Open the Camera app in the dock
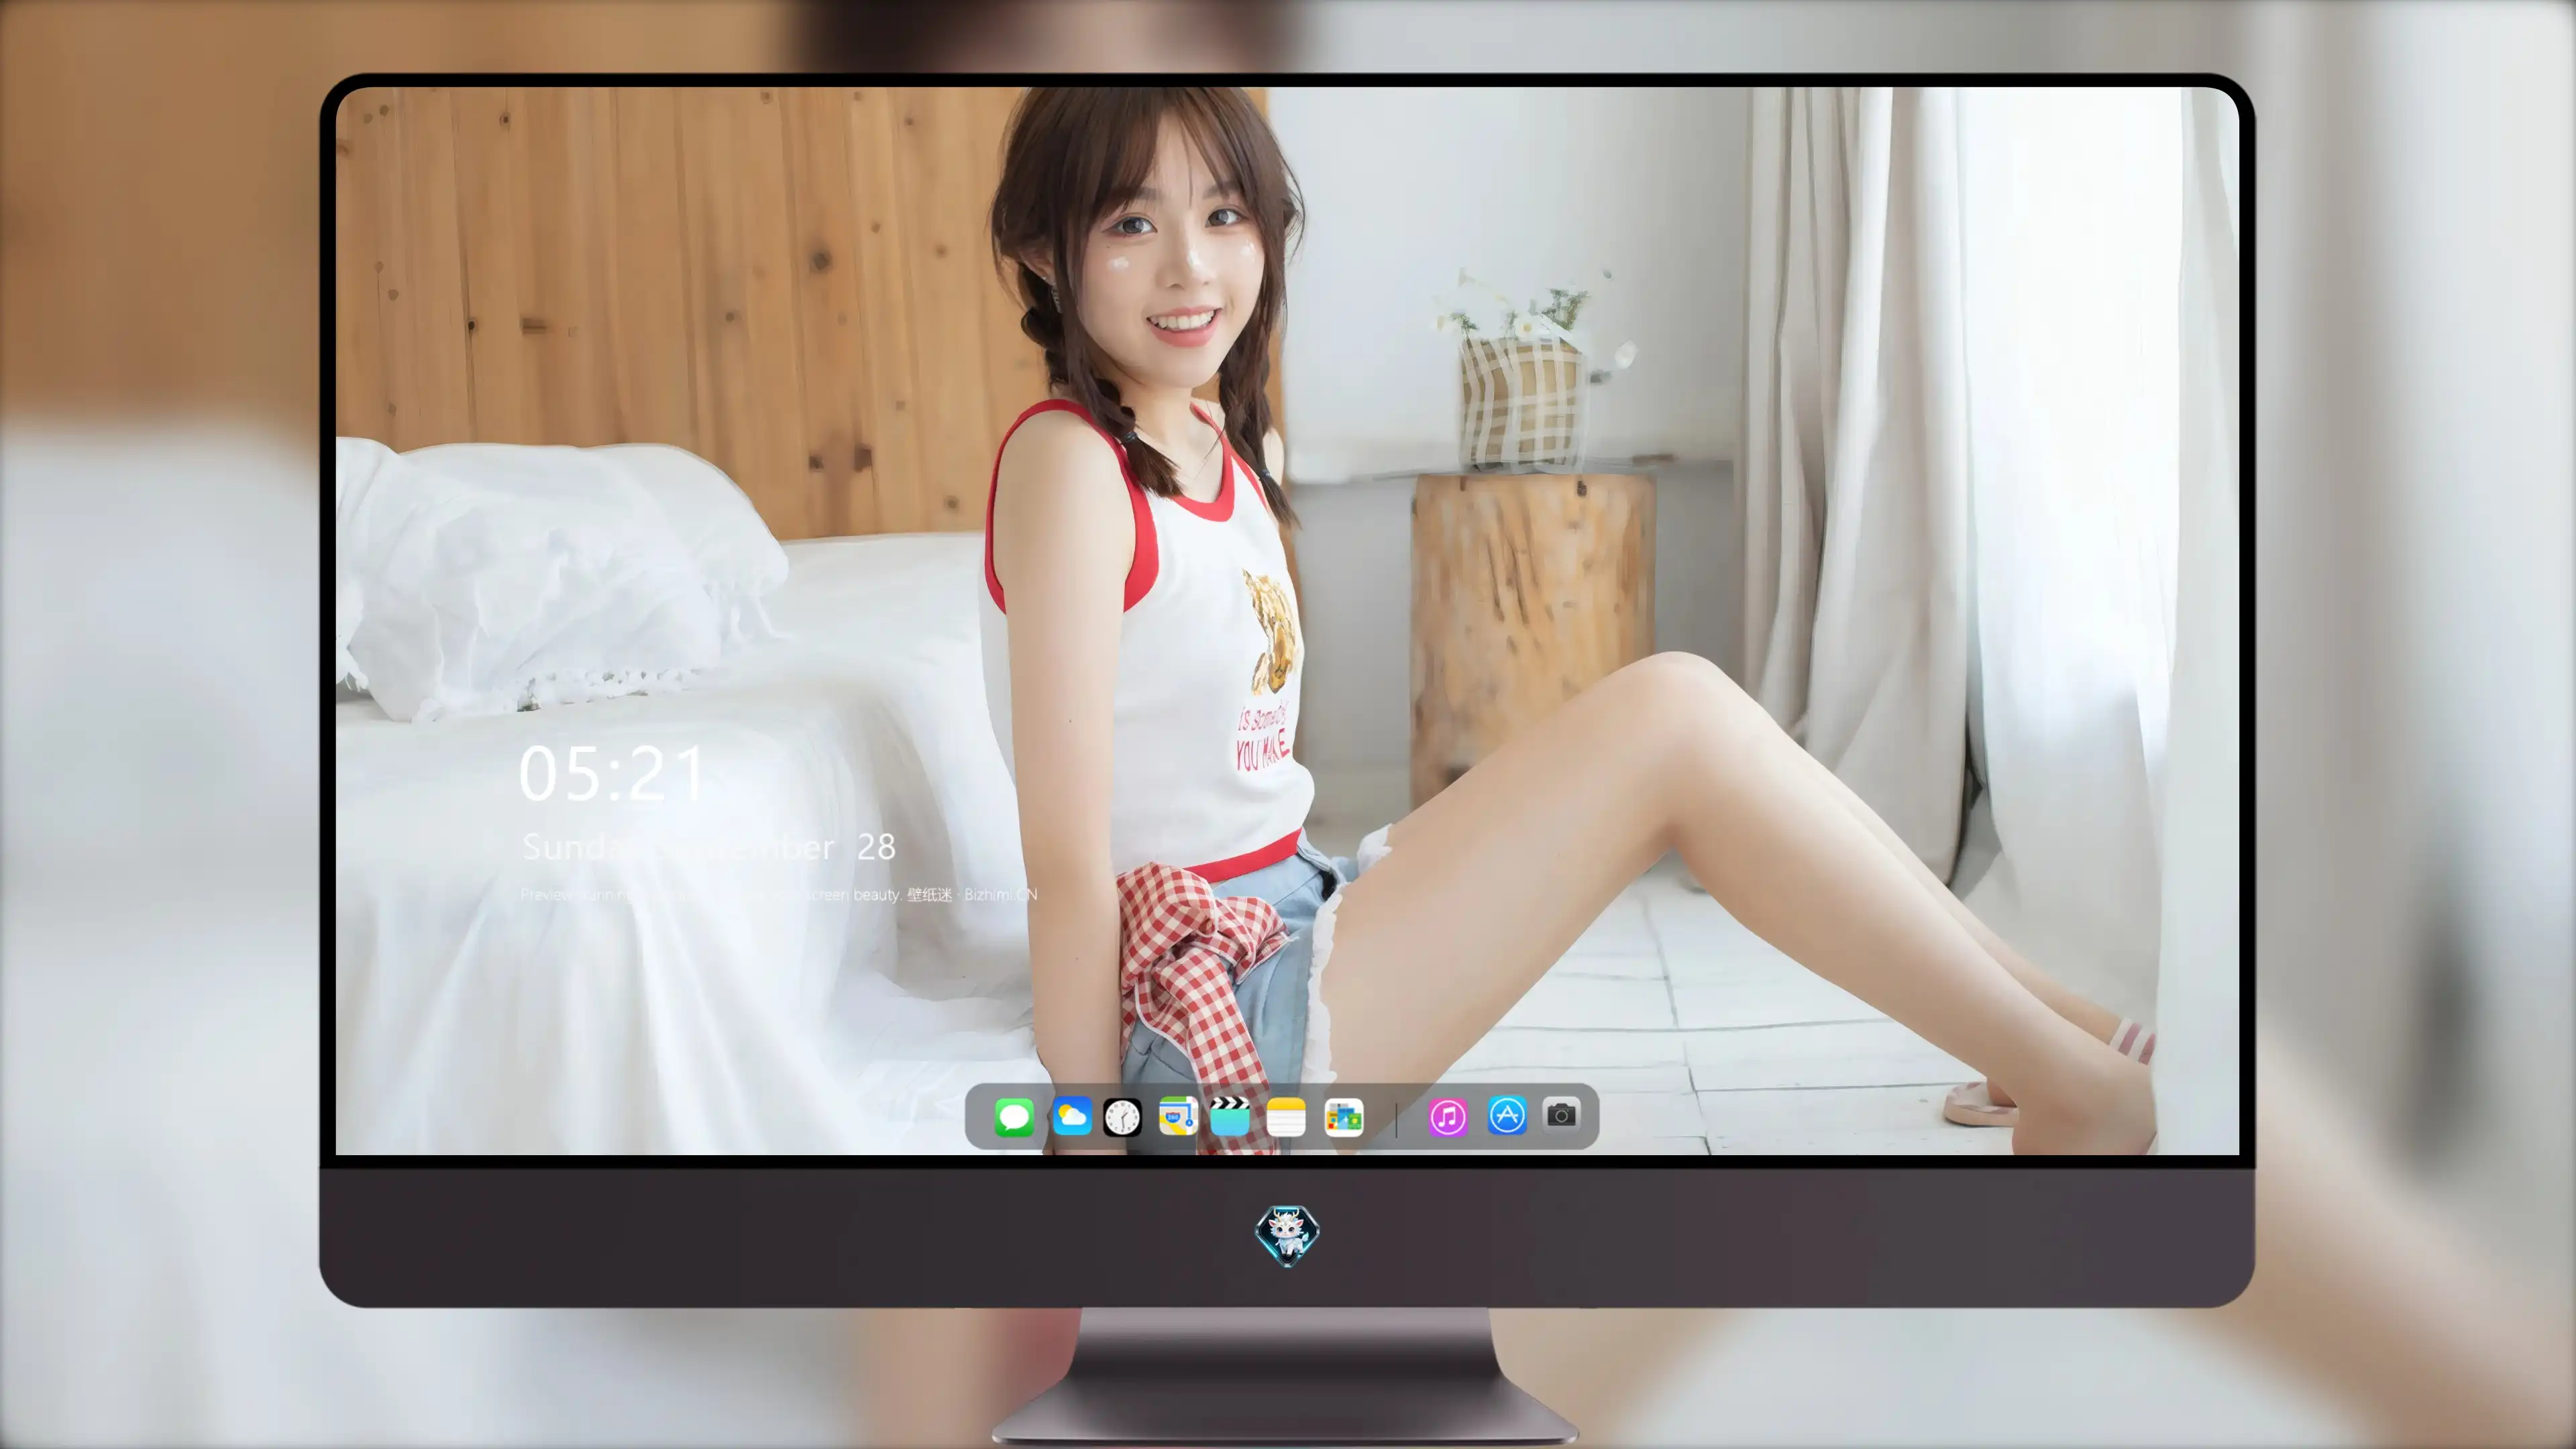The width and height of the screenshot is (2576, 1449). click(x=1561, y=1114)
